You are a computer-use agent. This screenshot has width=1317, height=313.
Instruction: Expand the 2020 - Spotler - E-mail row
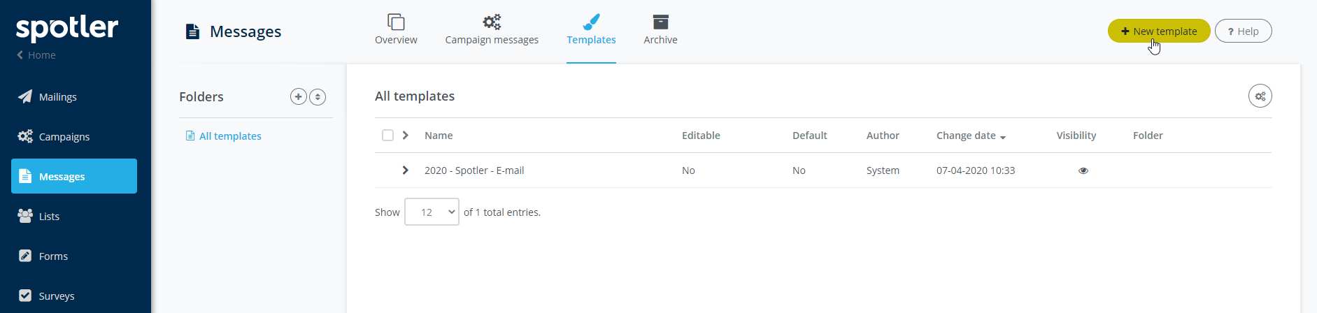[405, 170]
